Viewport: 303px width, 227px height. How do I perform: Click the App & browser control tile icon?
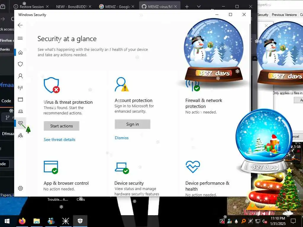[x=51, y=167]
